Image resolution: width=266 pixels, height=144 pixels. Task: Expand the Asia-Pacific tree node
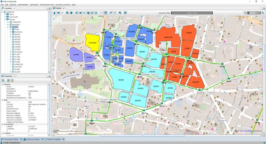[x=5, y=17]
